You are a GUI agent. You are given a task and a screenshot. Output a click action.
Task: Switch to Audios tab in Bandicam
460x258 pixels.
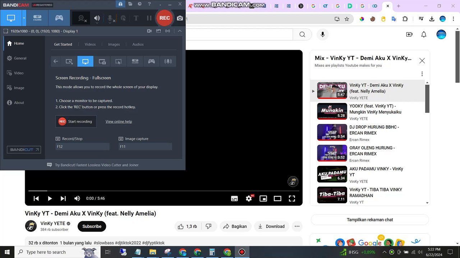click(138, 44)
